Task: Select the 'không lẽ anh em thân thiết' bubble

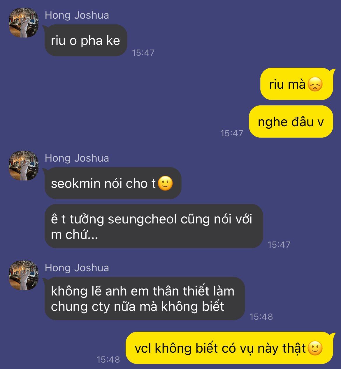Action: click(145, 299)
